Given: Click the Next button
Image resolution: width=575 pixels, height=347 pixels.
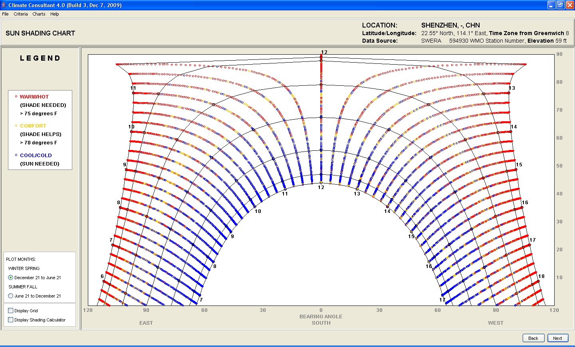Looking at the screenshot, I should 557,338.
